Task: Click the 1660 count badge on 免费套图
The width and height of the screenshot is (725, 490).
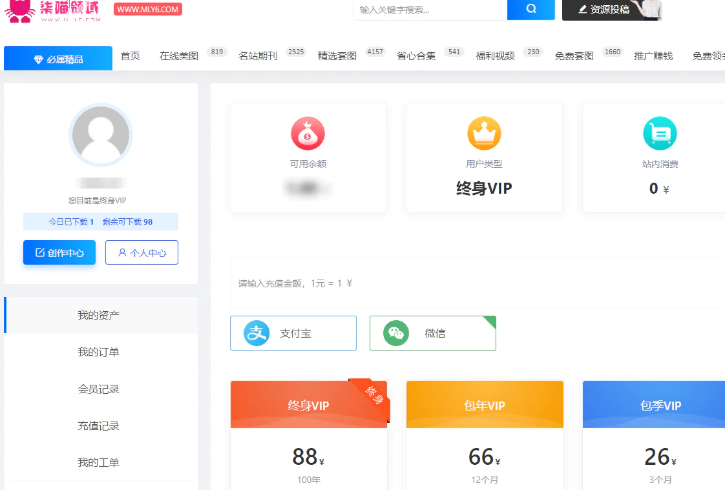Action: point(612,52)
